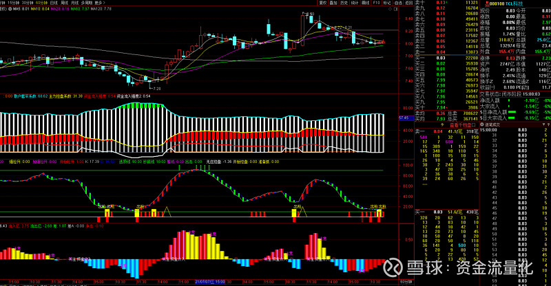Viewport: 551px width, 286px height.
Task: Click the 卖均 8.36 row
Action: 430,113
